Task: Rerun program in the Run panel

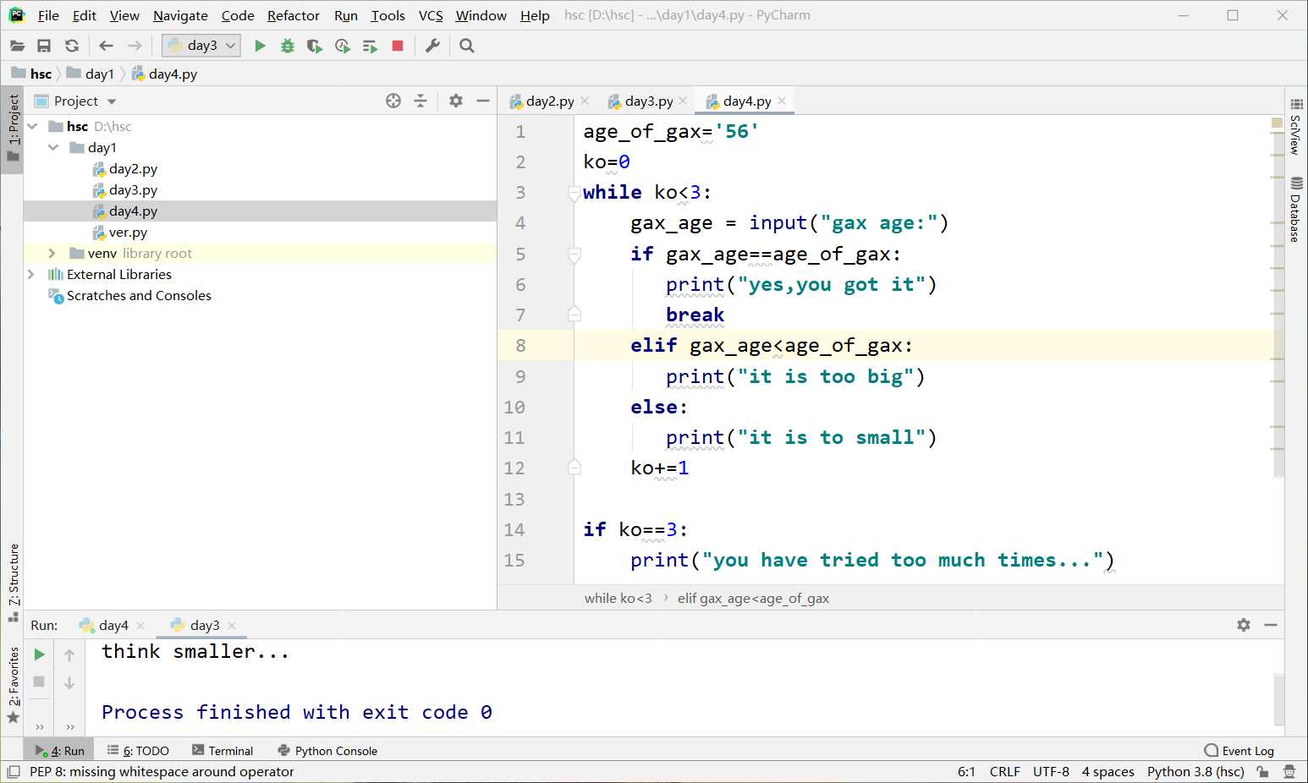Action: pyautogui.click(x=39, y=654)
